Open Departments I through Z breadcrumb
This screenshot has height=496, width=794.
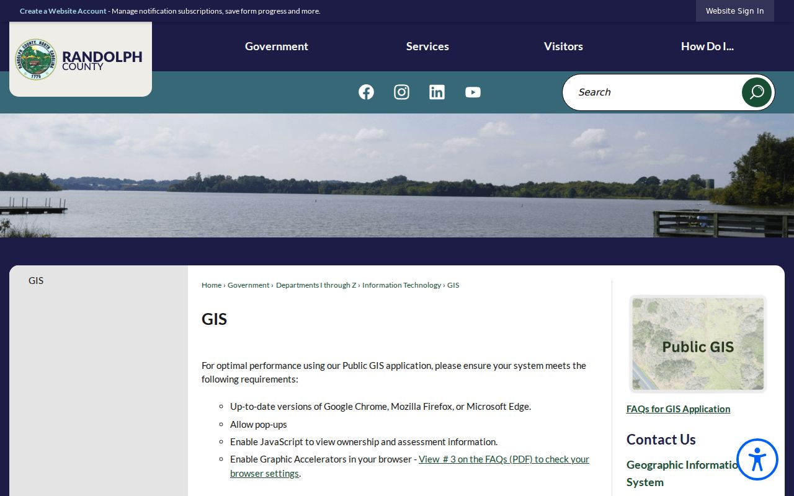point(316,285)
